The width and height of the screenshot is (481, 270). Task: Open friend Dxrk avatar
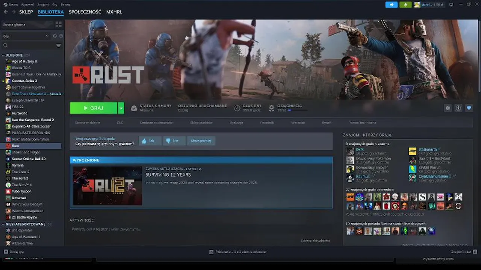350,151
